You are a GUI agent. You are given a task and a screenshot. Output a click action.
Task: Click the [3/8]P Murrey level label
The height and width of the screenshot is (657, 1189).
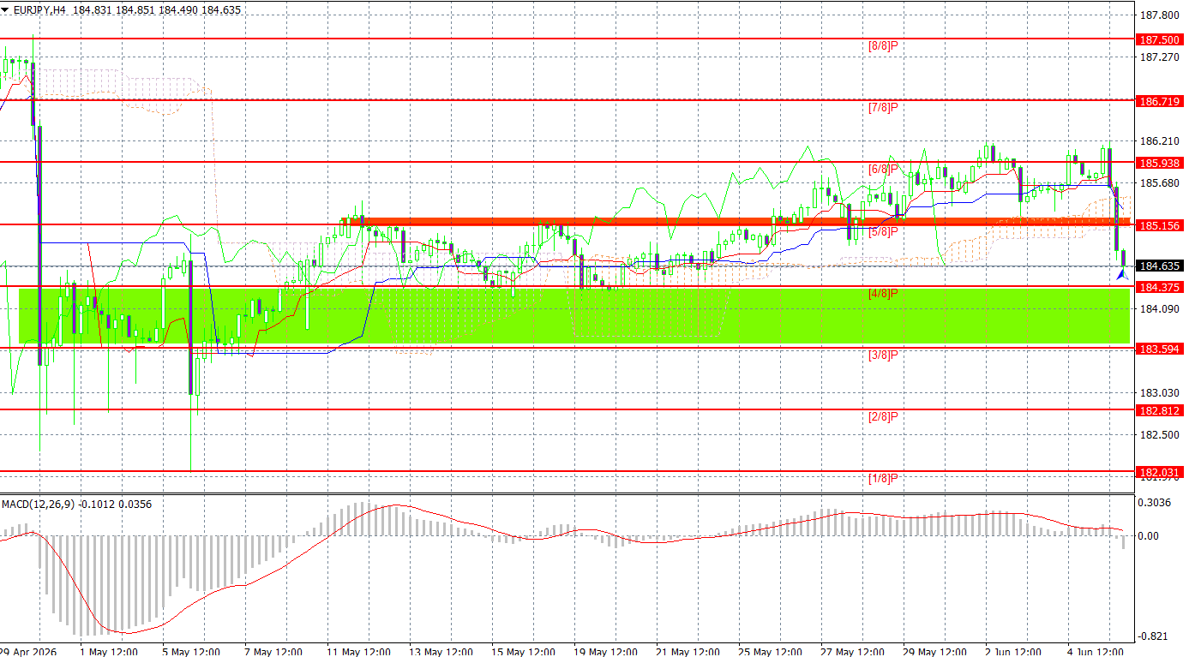pyautogui.click(x=883, y=355)
